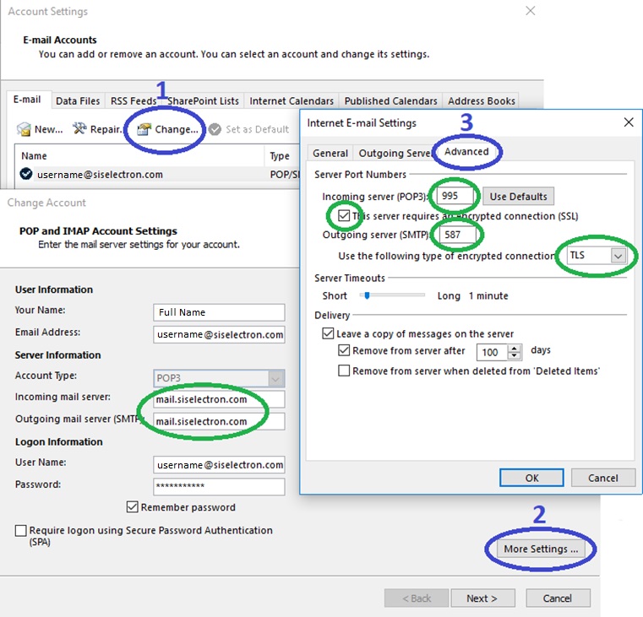Switch to the Outgoing Server tab
The image size is (643, 617).
click(x=395, y=153)
